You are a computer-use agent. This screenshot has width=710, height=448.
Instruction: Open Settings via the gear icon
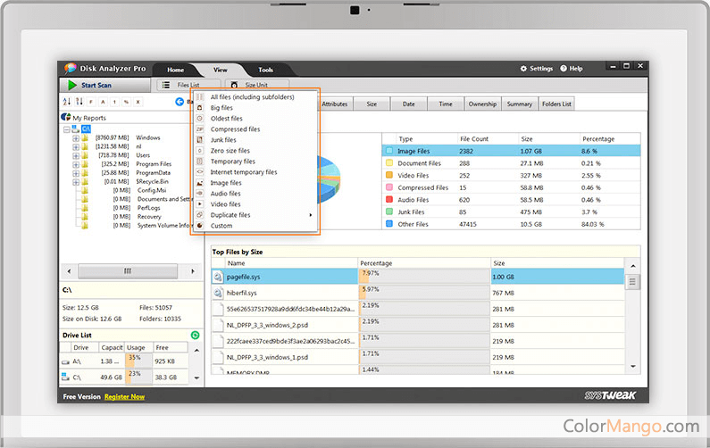pos(524,69)
